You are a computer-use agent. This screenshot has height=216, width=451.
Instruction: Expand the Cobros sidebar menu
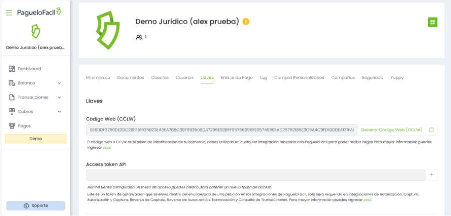(x=35, y=112)
